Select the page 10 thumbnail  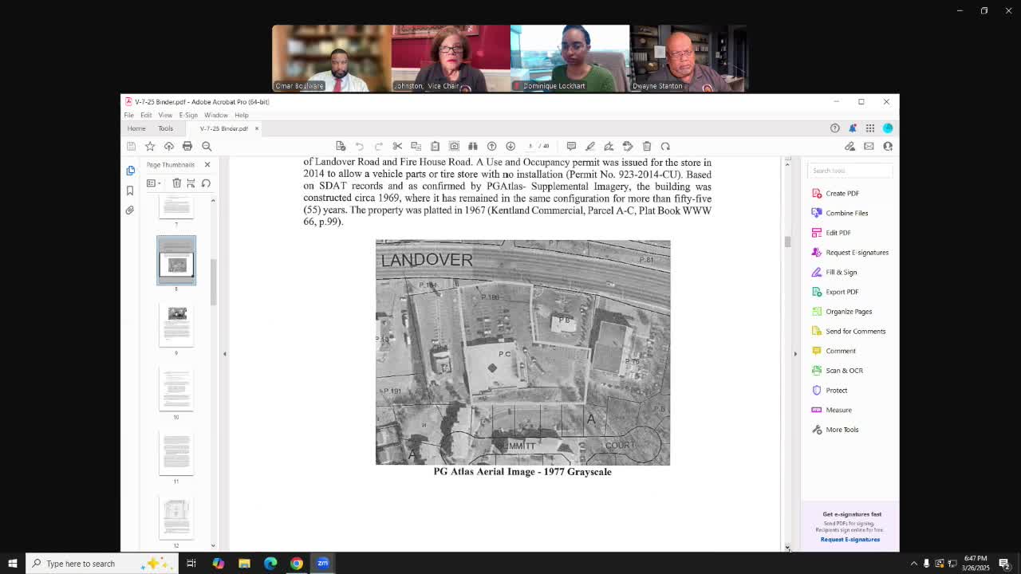click(176, 389)
